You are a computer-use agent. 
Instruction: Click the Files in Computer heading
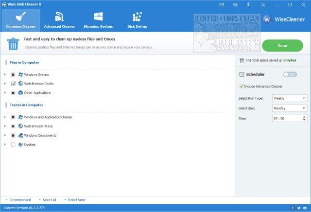click(24, 62)
